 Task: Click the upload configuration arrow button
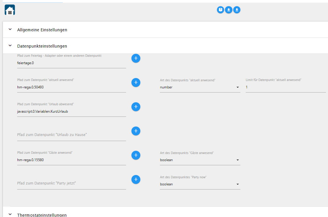point(229,10)
